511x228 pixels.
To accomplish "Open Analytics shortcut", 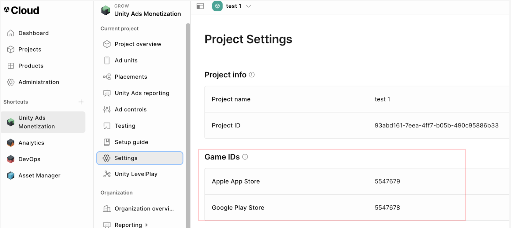I will pos(31,143).
